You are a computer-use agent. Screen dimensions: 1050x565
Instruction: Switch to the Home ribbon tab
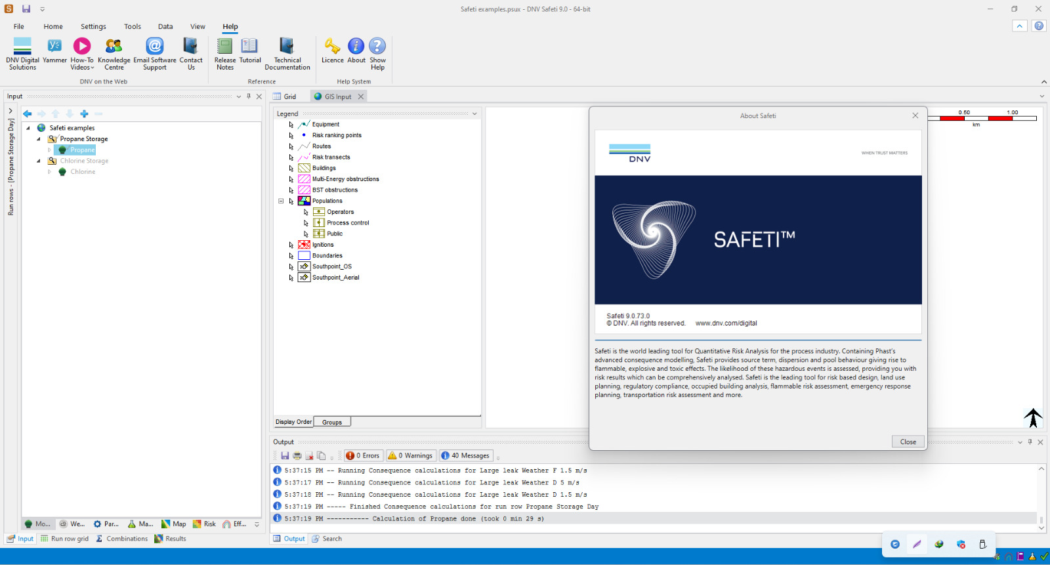[53, 26]
